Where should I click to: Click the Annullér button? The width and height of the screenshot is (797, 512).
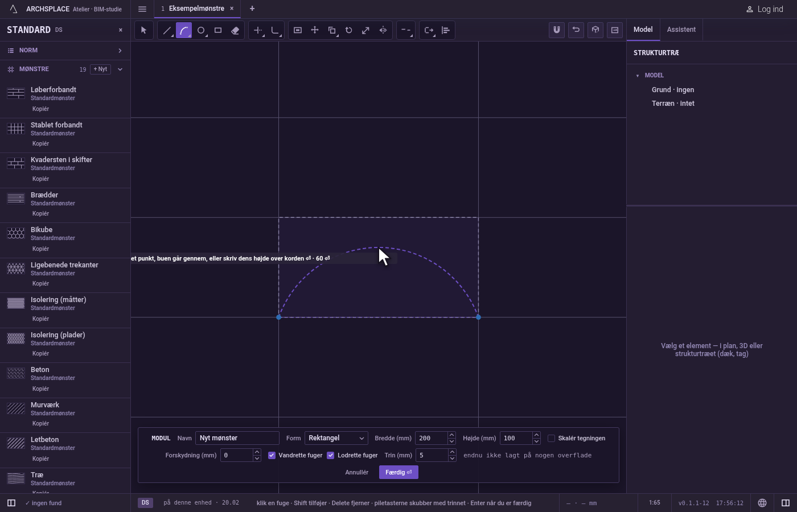(x=357, y=472)
